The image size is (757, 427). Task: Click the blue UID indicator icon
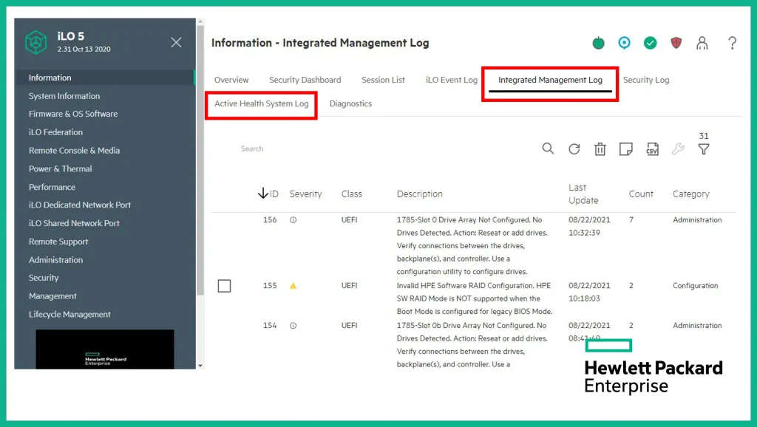[x=625, y=43]
